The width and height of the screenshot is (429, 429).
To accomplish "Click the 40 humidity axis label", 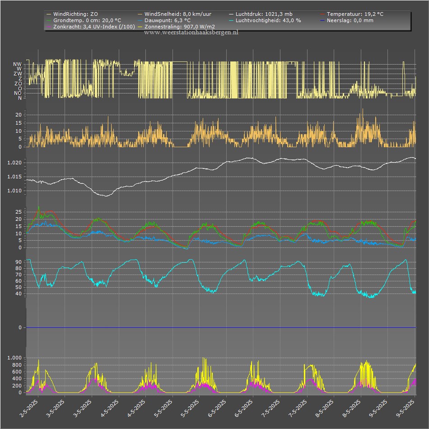I will (19, 294).
